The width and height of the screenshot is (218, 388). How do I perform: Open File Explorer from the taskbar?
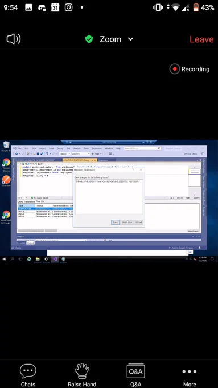click(x=38, y=259)
